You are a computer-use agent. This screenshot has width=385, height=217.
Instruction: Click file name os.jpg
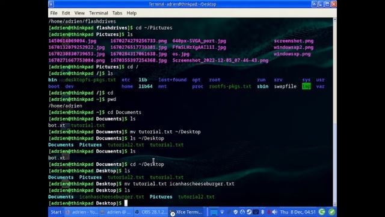pos(181,54)
